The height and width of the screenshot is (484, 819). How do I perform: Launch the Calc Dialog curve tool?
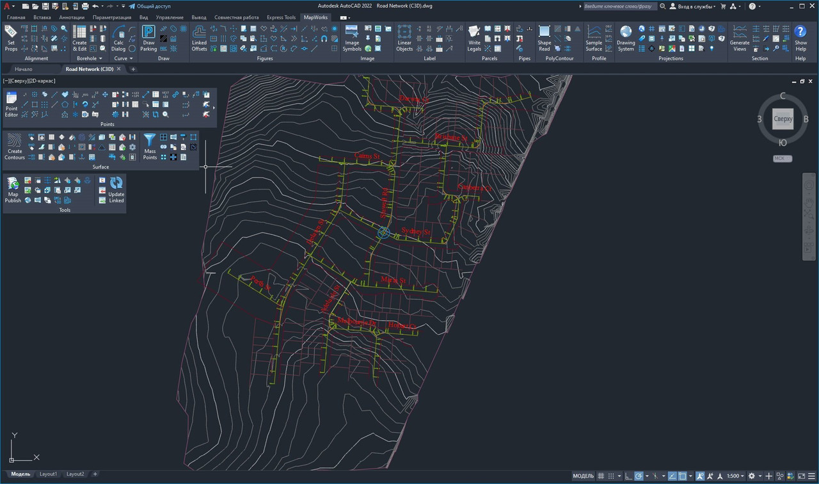(118, 38)
